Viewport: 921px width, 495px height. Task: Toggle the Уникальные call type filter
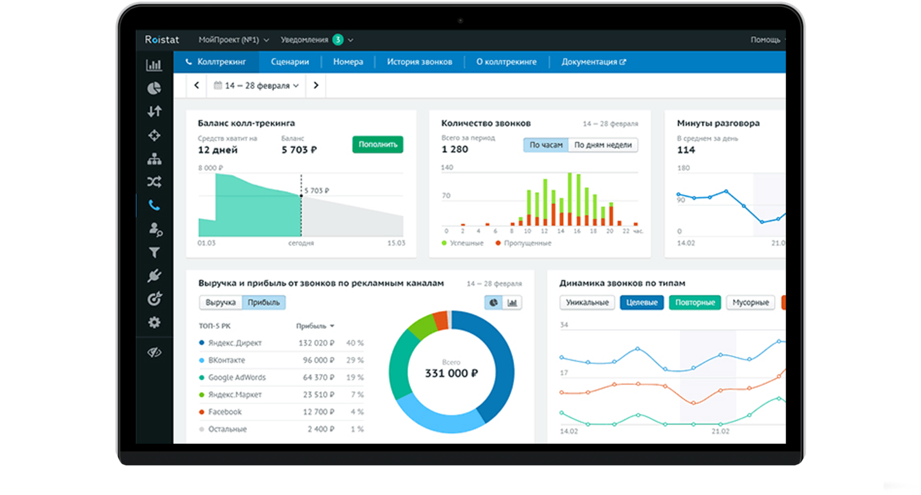(587, 303)
